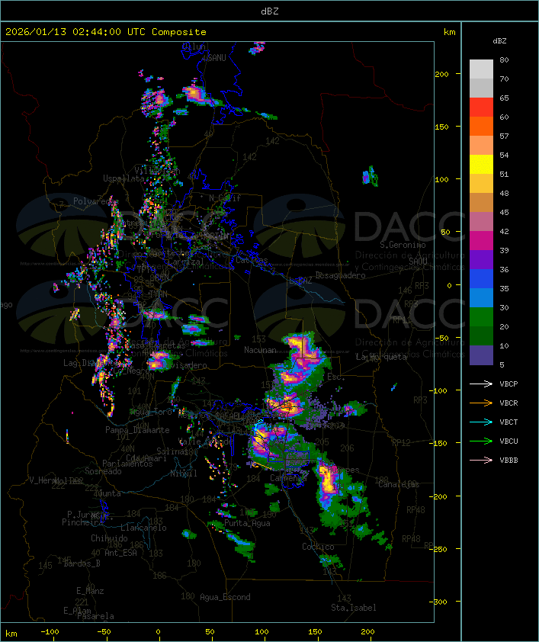Viewport: 539px width, 642px height.
Task: Click the 'VBCT' legend label
Action: coord(509,422)
